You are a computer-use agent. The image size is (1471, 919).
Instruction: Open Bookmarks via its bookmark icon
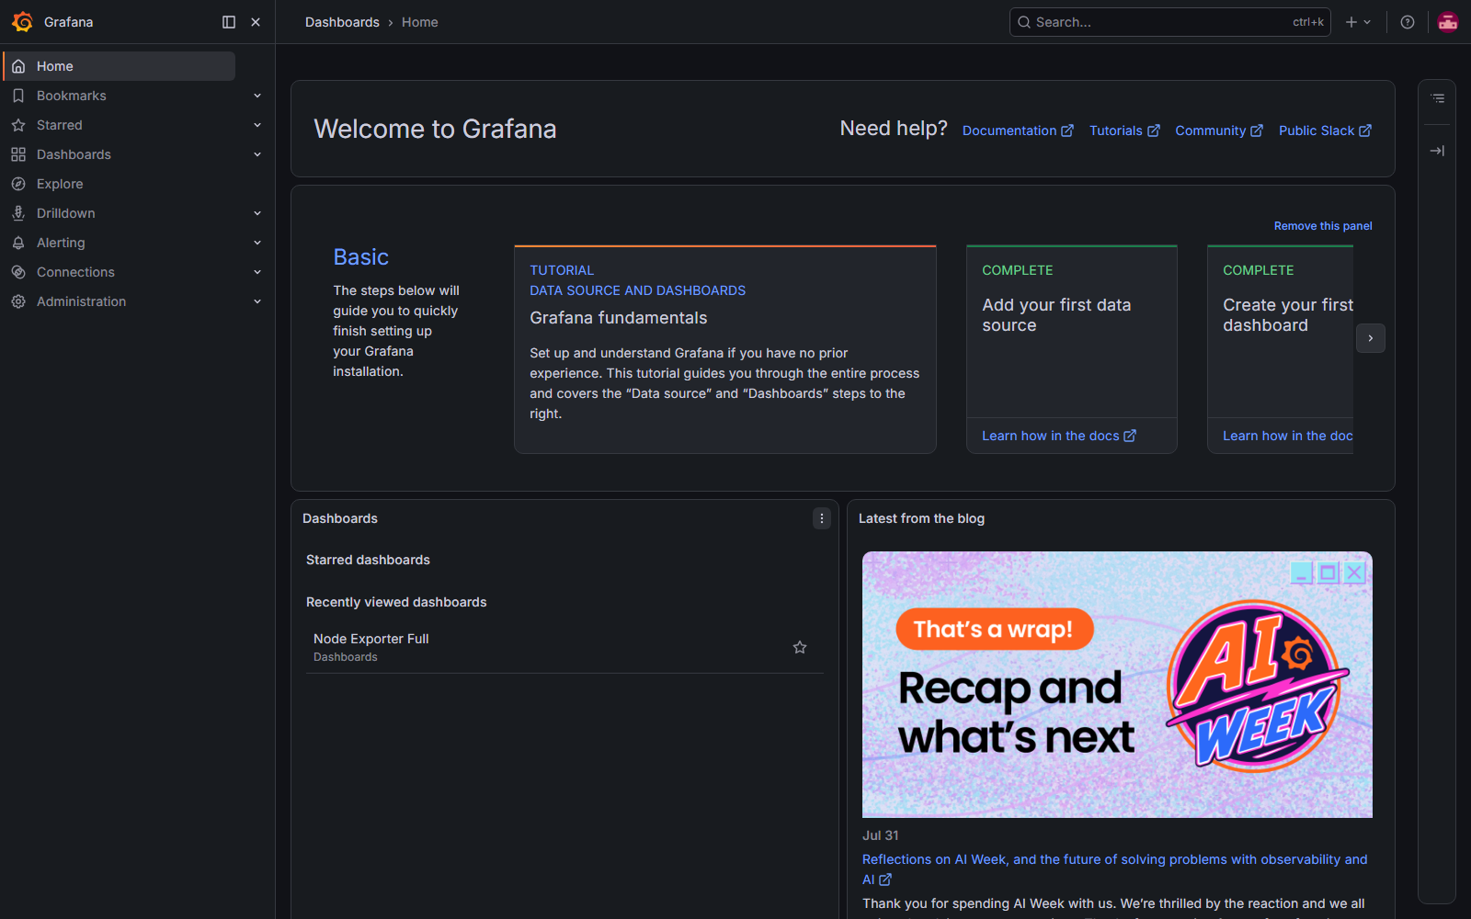(x=18, y=96)
